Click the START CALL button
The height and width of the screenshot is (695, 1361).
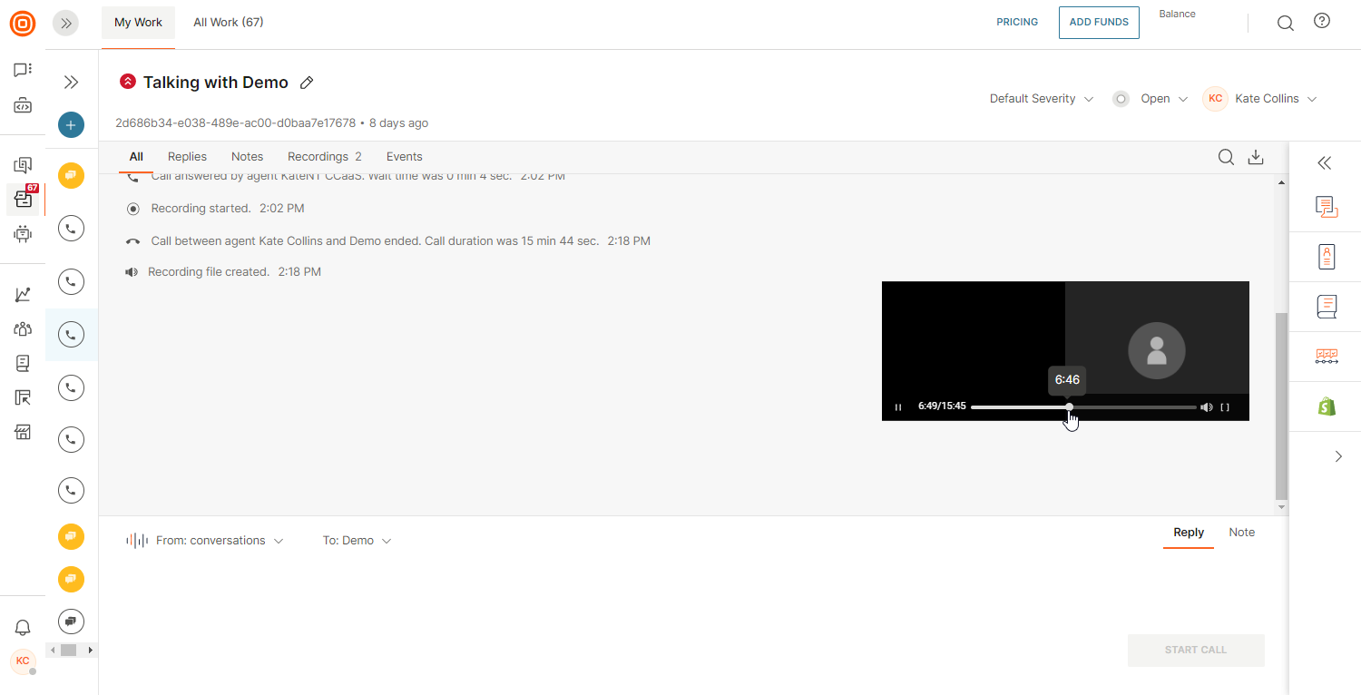coord(1196,651)
